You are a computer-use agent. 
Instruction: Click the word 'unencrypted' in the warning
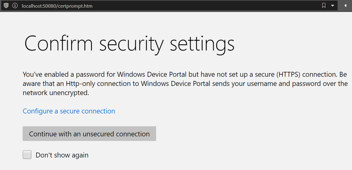[69, 93]
